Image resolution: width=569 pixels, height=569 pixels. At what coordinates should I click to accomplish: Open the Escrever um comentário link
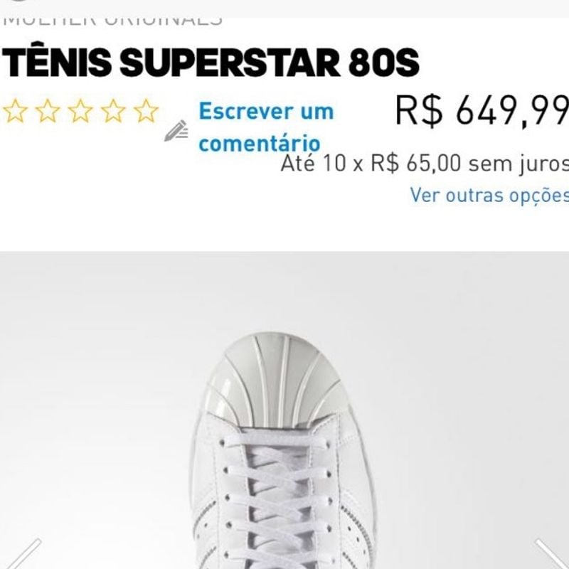coord(266,127)
